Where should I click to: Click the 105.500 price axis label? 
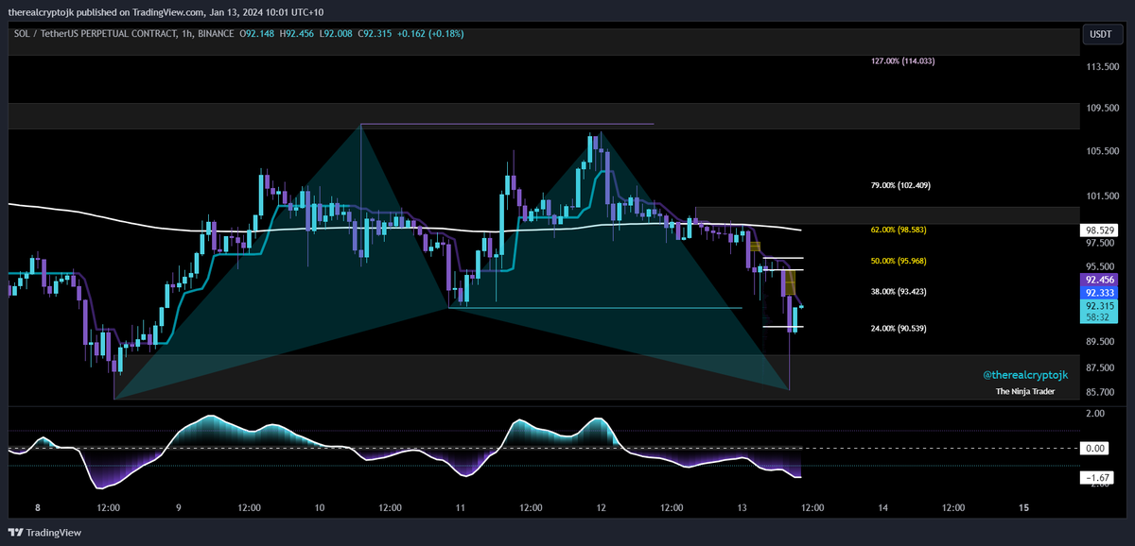pyautogui.click(x=1104, y=151)
